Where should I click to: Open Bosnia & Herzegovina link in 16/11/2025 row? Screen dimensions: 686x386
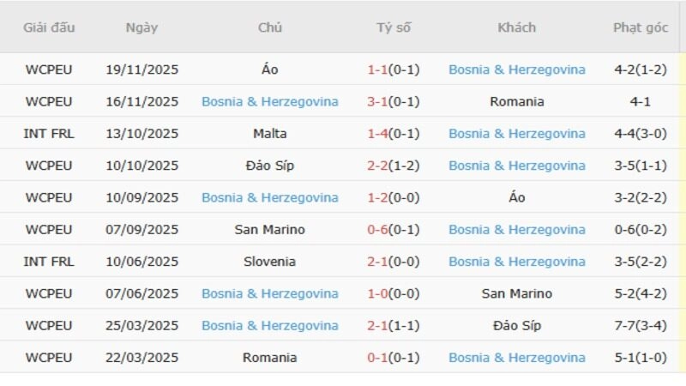tap(270, 101)
